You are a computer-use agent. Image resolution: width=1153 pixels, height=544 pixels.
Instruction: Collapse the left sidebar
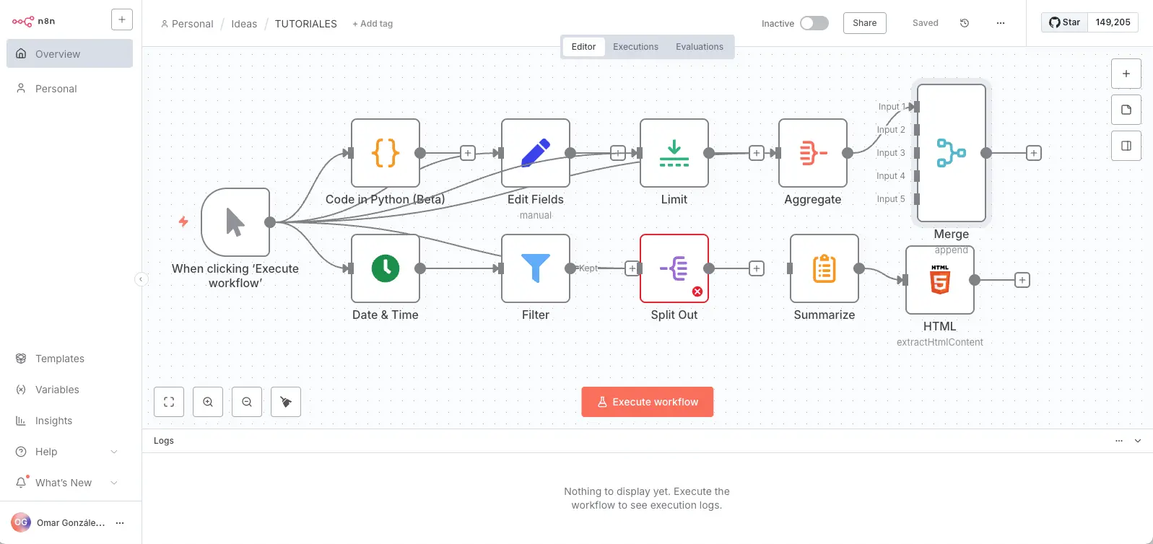142,279
